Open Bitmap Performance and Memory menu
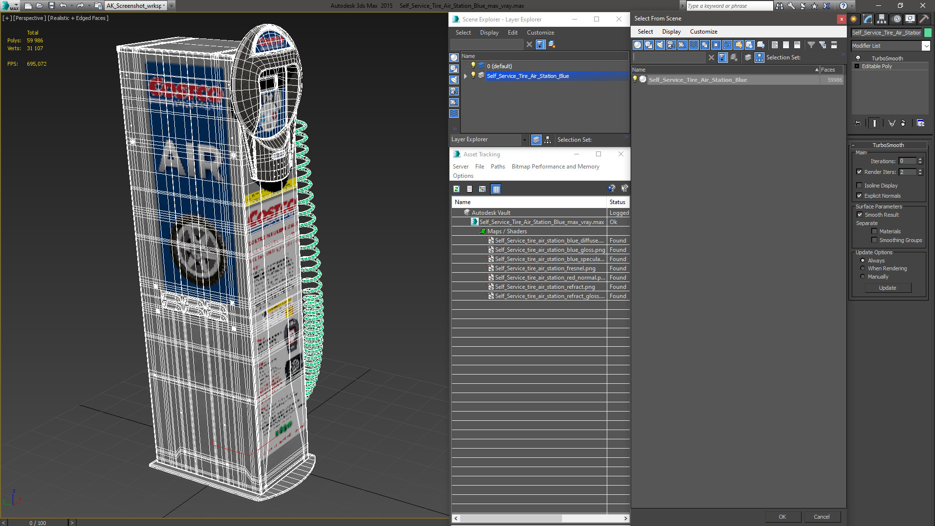Viewport: 935px width, 526px height. tap(555, 167)
